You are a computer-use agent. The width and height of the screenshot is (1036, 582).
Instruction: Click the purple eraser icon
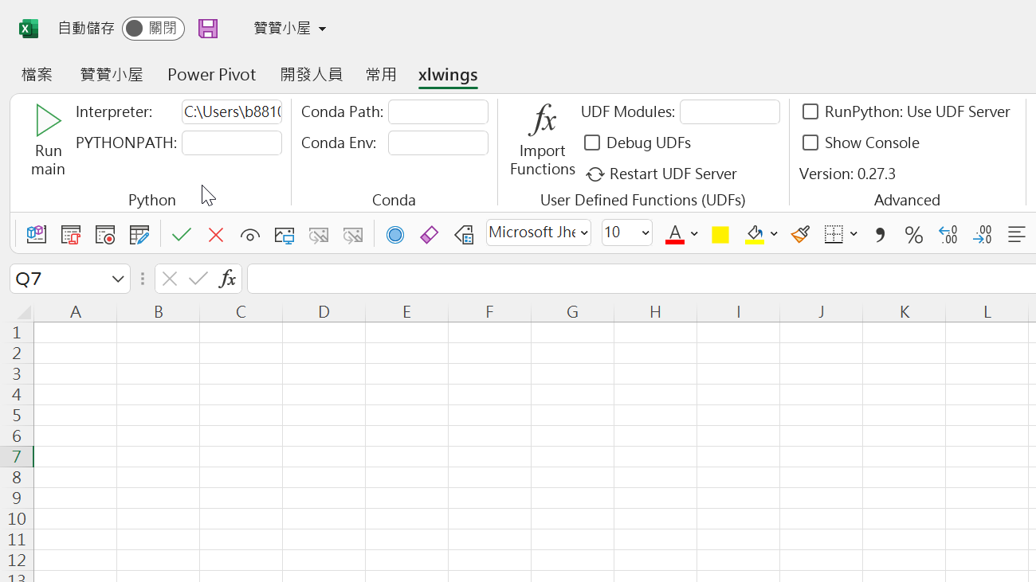429,234
